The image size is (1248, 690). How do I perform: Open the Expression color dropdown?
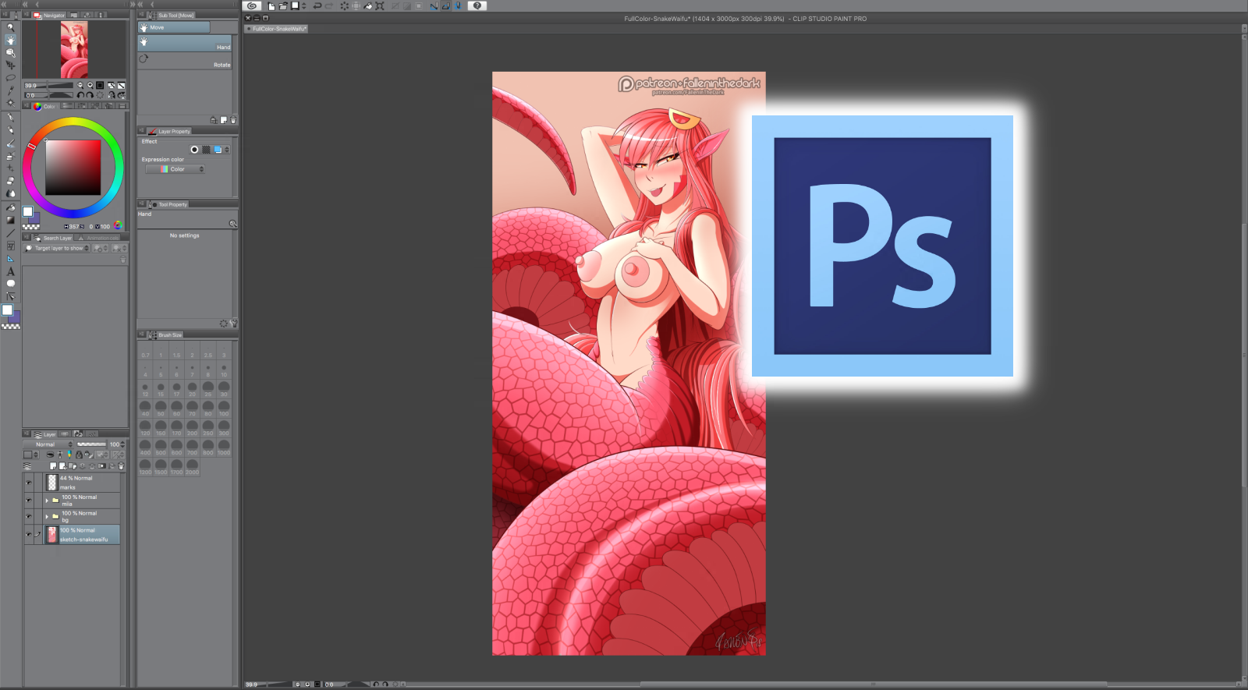(175, 169)
